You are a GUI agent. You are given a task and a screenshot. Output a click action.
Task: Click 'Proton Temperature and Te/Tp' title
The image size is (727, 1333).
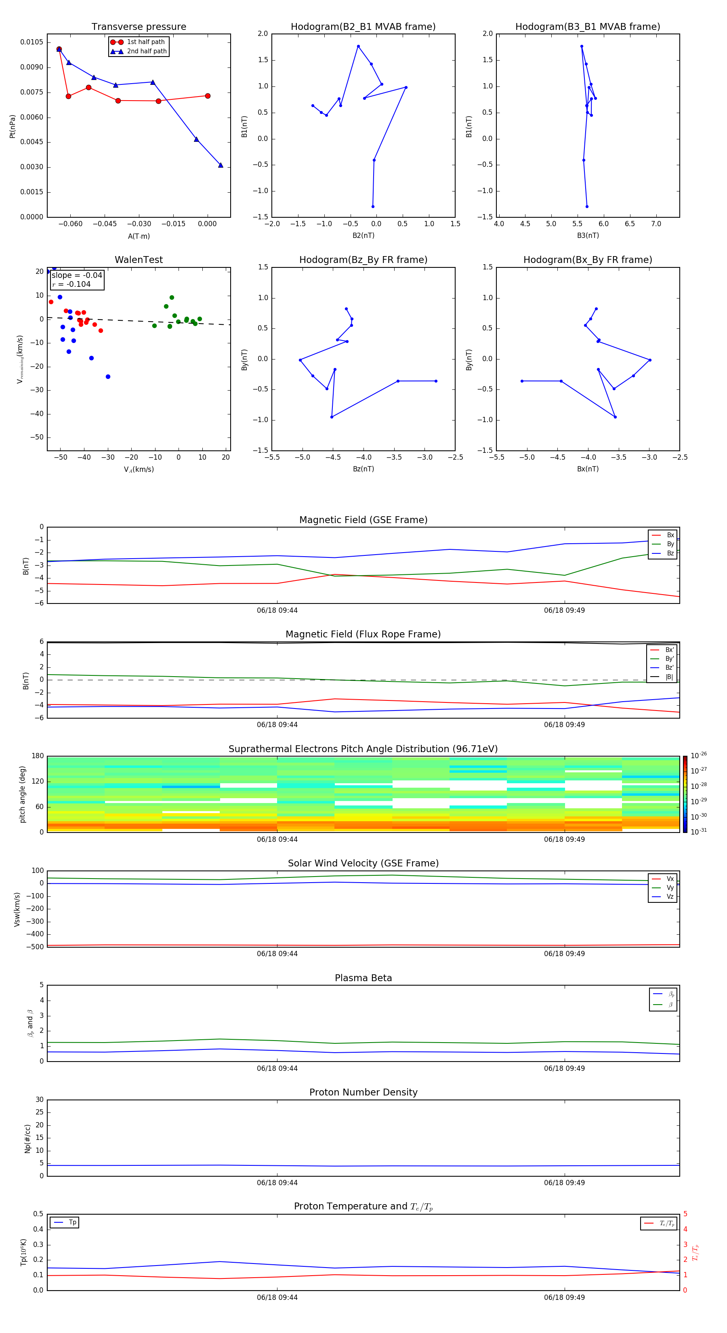click(x=363, y=1207)
